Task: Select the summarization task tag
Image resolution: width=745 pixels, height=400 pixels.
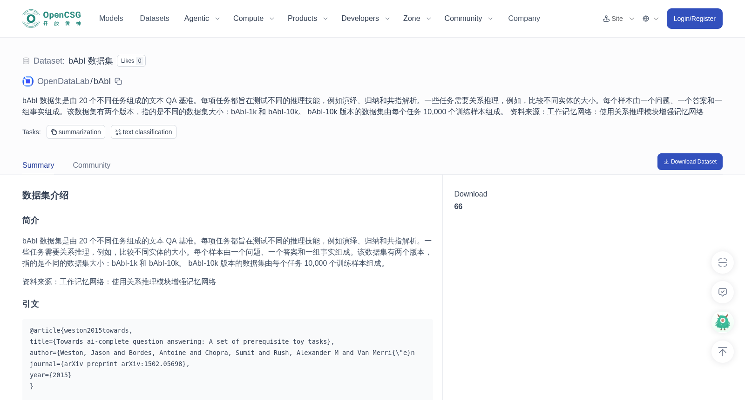Action: coord(76,132)
